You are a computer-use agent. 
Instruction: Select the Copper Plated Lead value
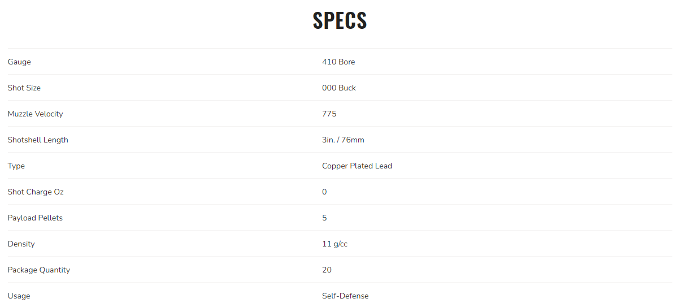click(357, 166)
